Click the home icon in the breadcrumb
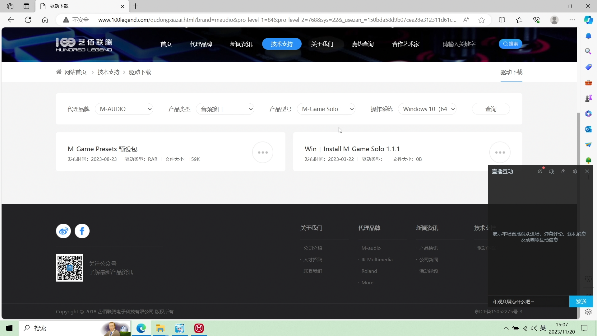The height and width of the screenshot is (336, 597). point(59,72)
